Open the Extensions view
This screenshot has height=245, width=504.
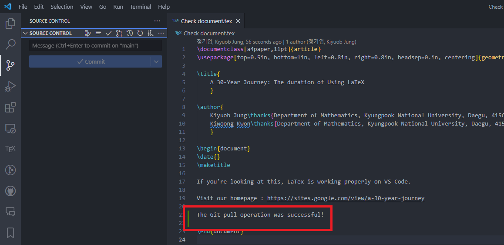tap(10, 107)
